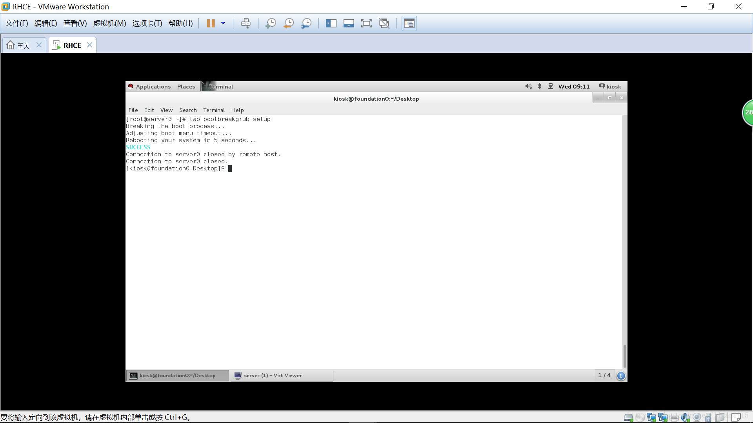The width and height of the screenshot is (753, 423).
Task: Open the 虚拟机(M) menu
Action: tap(109, 23)
